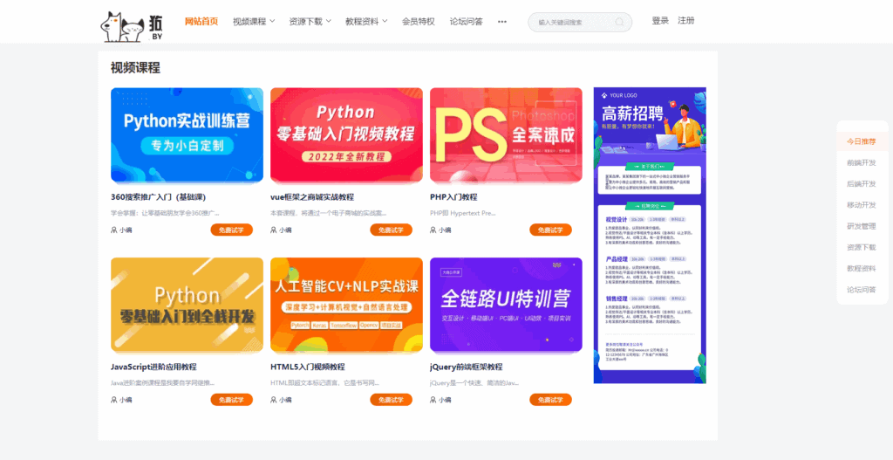Open the PS全案速成 course thumbnail
893x460 pixels.
tap(506, 134)
